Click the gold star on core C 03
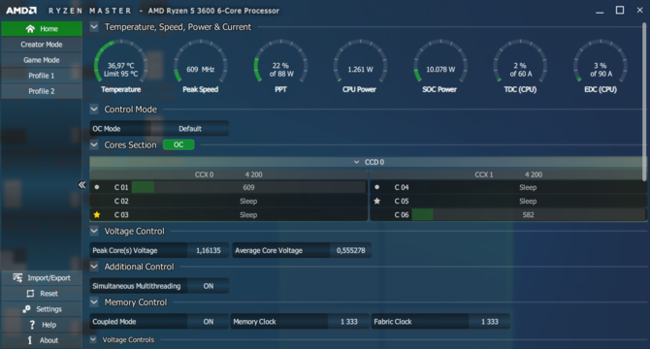Screen dimensions: 650x349 [97, 214]
